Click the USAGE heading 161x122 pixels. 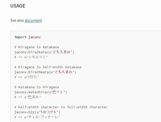(x=18, y=6)
